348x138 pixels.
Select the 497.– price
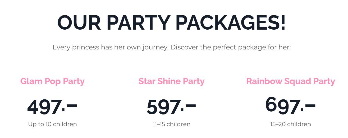52,107
